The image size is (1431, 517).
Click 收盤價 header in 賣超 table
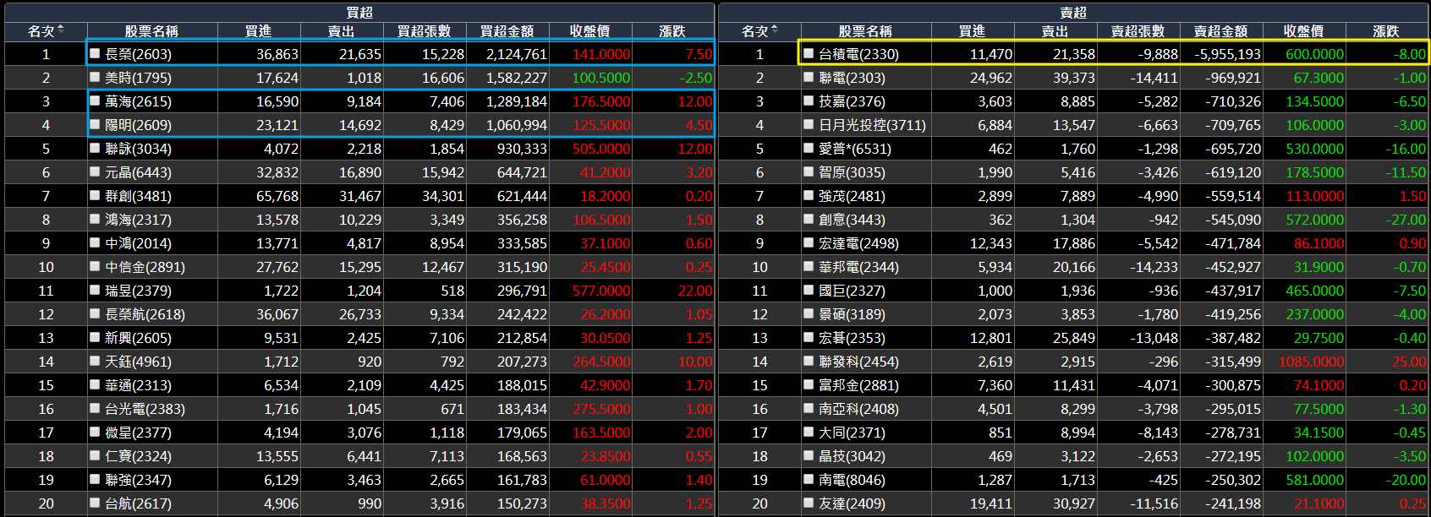(x=1303, y=31)
